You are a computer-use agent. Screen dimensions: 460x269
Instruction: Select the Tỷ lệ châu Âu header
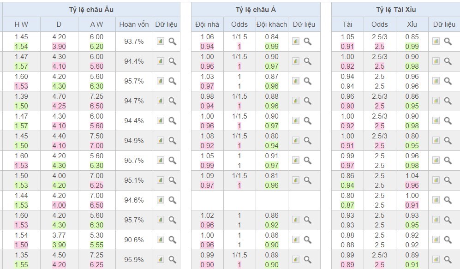point(91,10)
